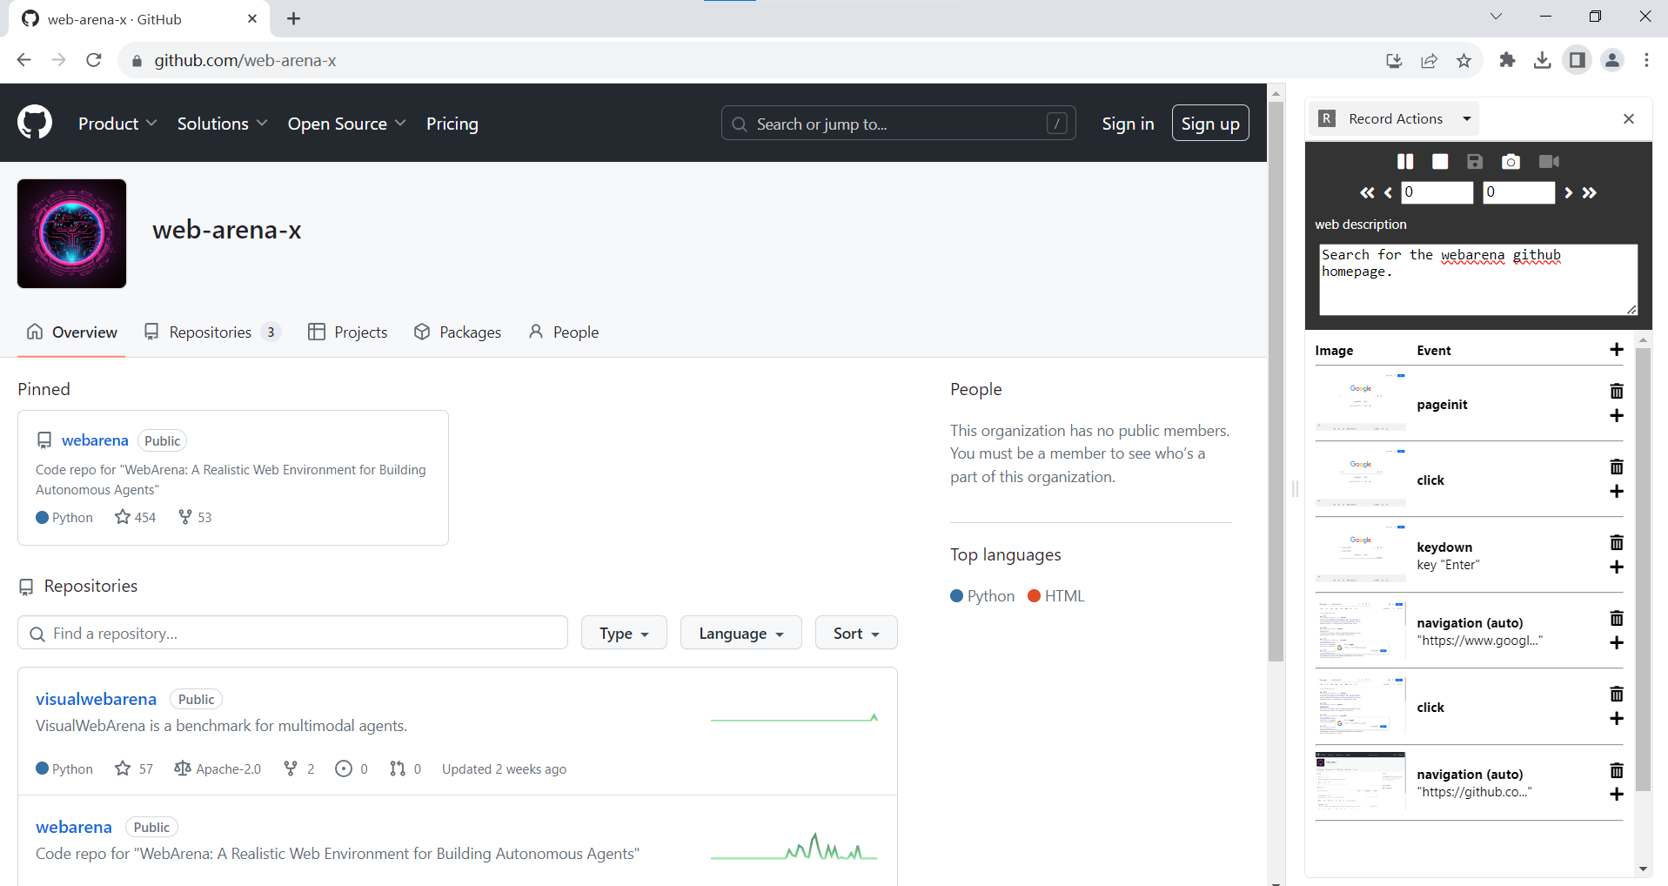Open the Type filter dropdown
Screen dimensions: 1668x886
[x=623, y=633]
